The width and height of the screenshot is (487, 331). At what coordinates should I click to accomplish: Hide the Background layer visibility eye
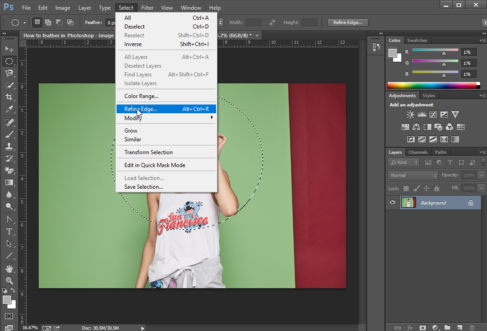393,203
